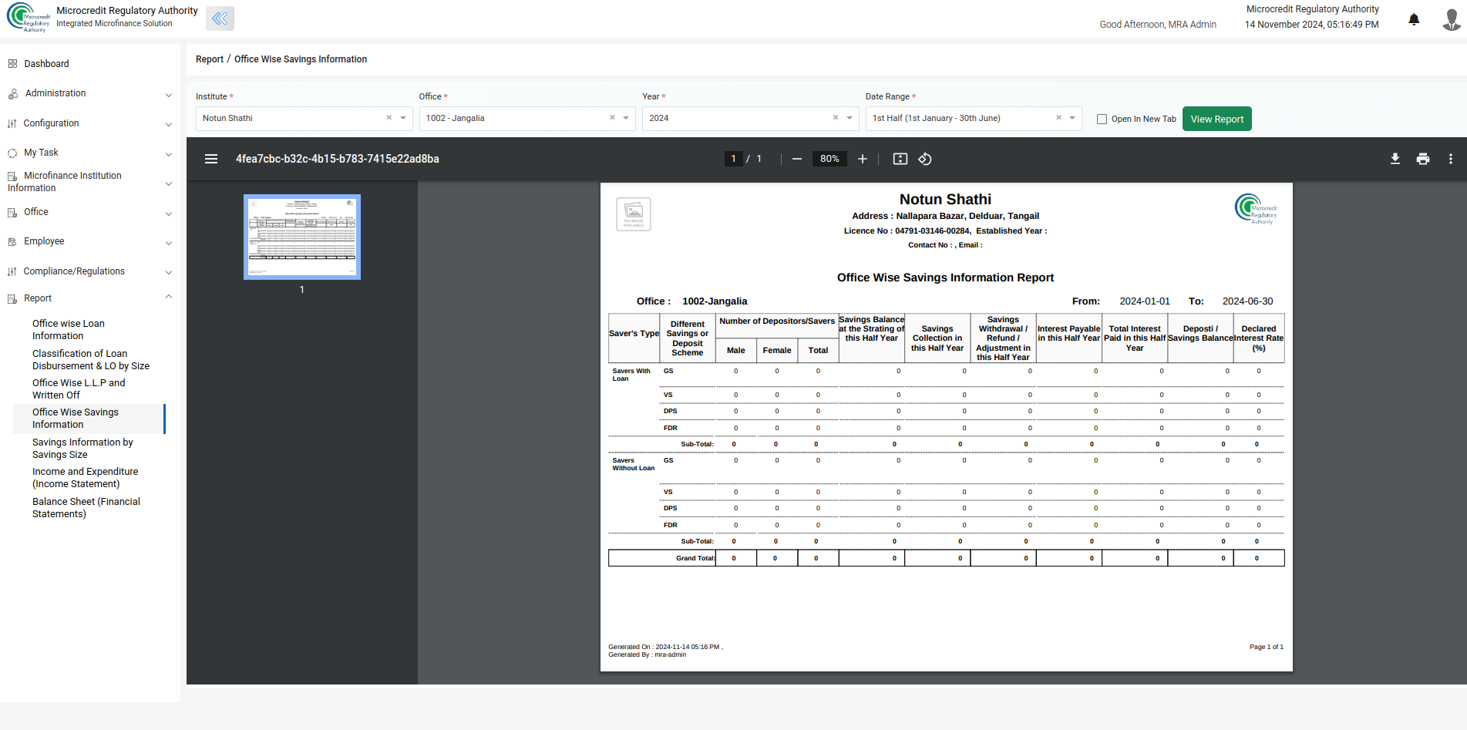This screenshot has width=1467, height=730.
Task: Open PDF viewer more actions menu
Action: pyautogui.click(x=1451, y=159)
